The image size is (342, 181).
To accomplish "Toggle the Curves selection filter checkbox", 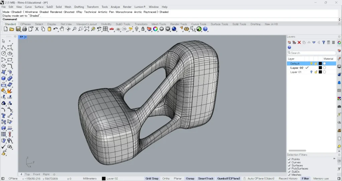I will [289, 162].
